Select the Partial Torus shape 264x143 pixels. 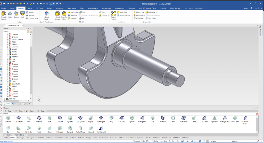[80, 128]
